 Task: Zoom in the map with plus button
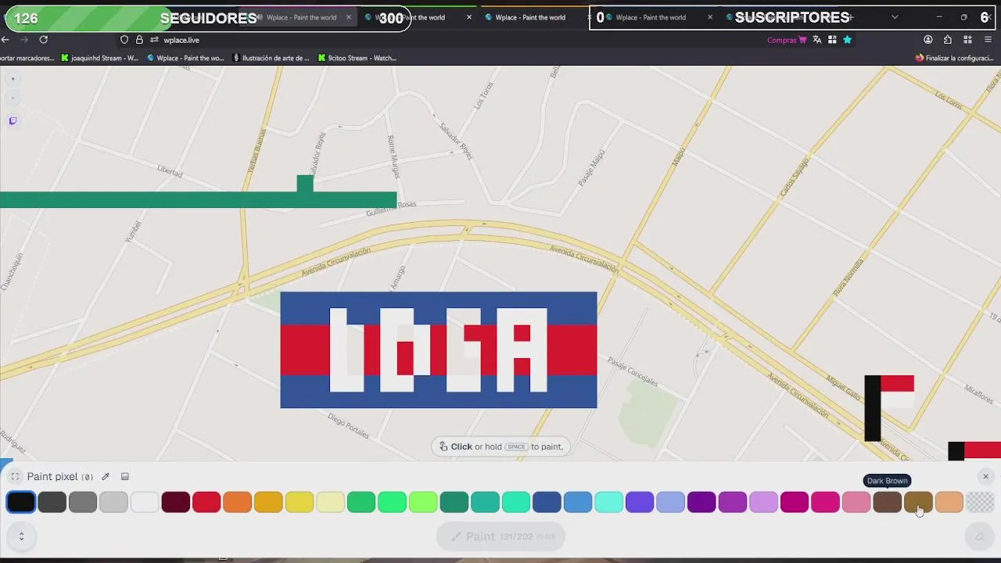pyautogui.click(x=13, y=79)
